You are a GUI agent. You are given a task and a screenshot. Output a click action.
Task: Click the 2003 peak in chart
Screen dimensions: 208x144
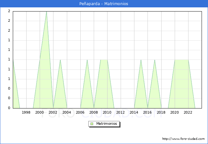[x=60, y=60]
